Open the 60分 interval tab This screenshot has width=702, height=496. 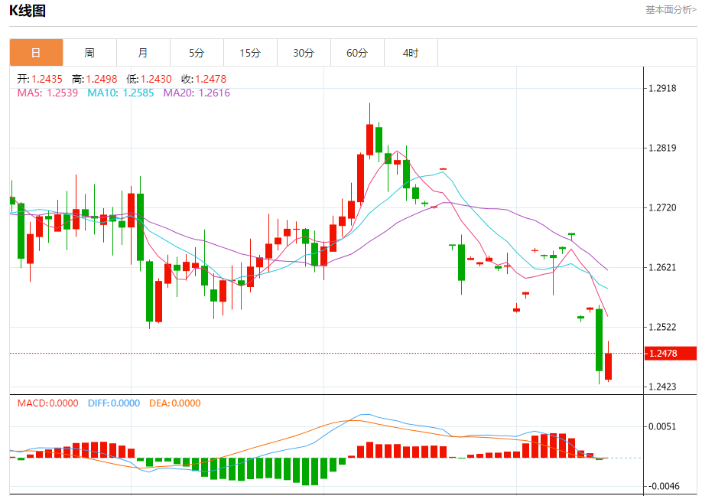coord(357,53)
